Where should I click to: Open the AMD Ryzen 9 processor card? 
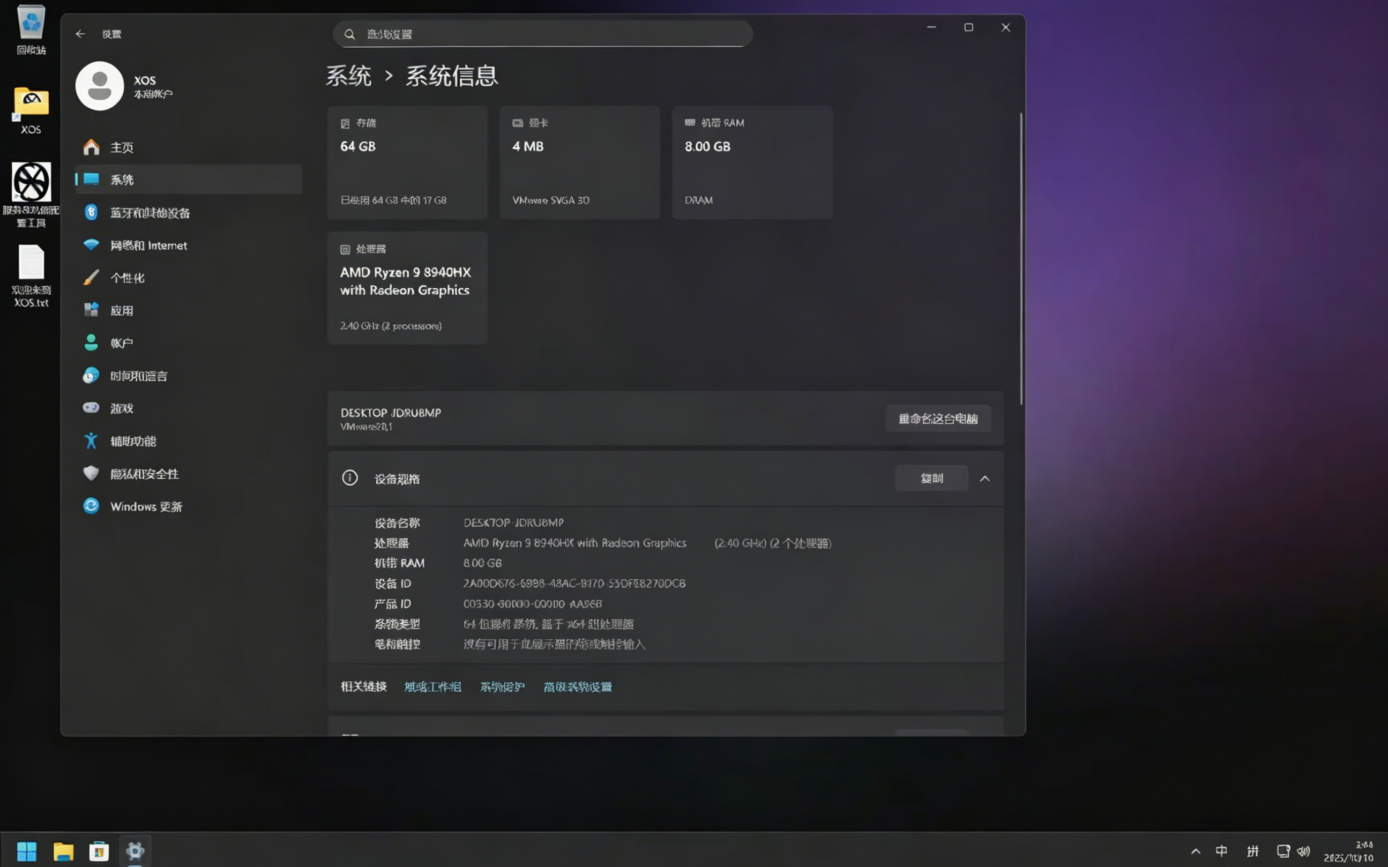[408, 288]
